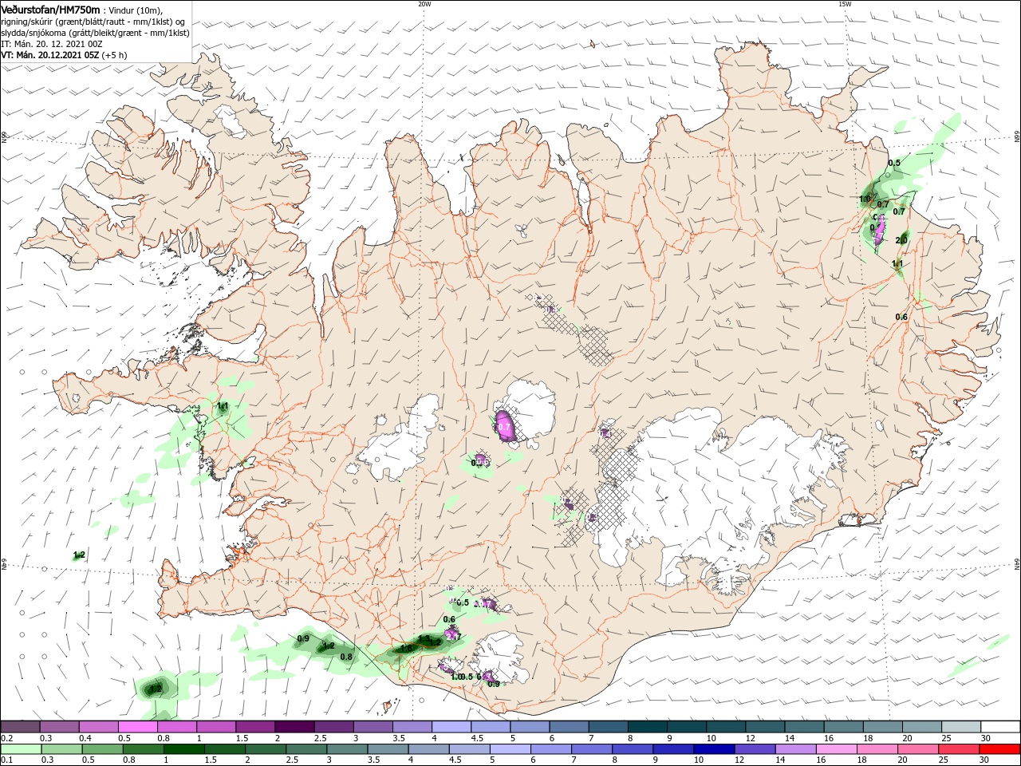The height and width of the screenshot is (766, 1021).
Task: Click the 'VT: Mán. 20.12.2021 05Z (+5 h)' line
Action: coord(64,55)
